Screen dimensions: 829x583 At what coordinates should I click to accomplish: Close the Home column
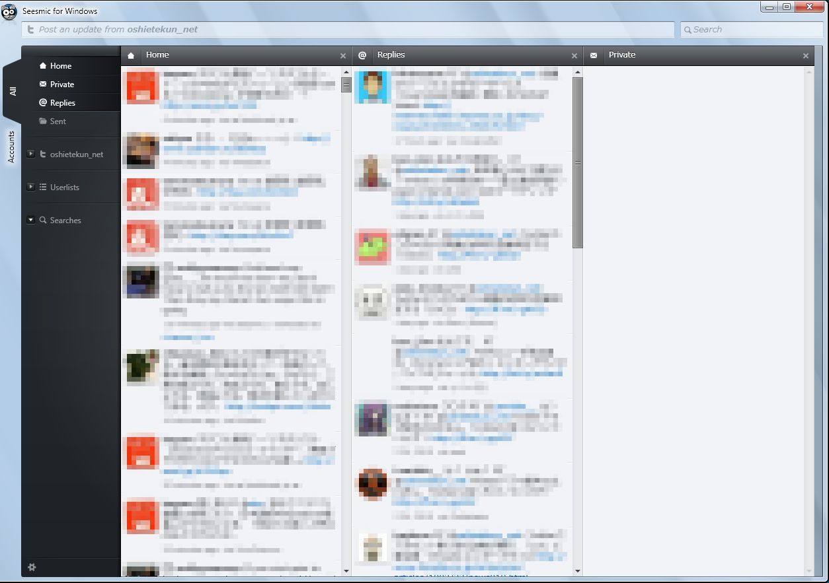coord(343,56)
